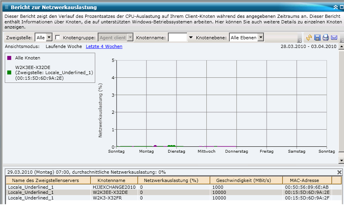Close the details table with X

339,172
